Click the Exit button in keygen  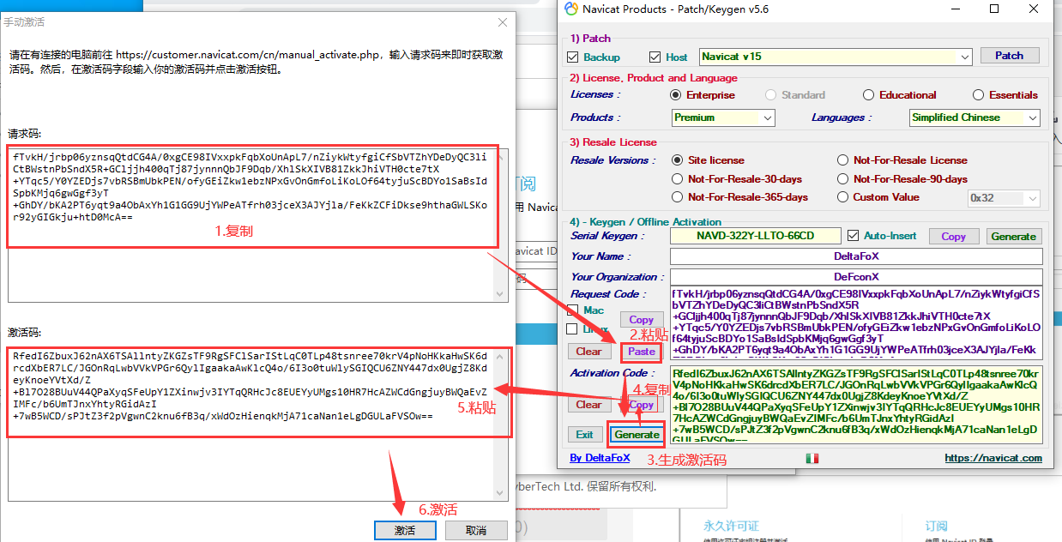[x=584, y=435]
